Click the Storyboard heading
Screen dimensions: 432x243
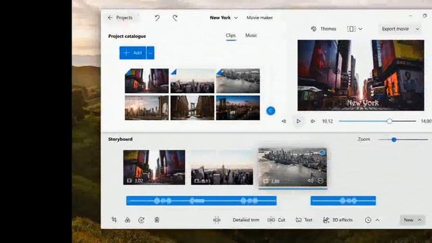120,139
